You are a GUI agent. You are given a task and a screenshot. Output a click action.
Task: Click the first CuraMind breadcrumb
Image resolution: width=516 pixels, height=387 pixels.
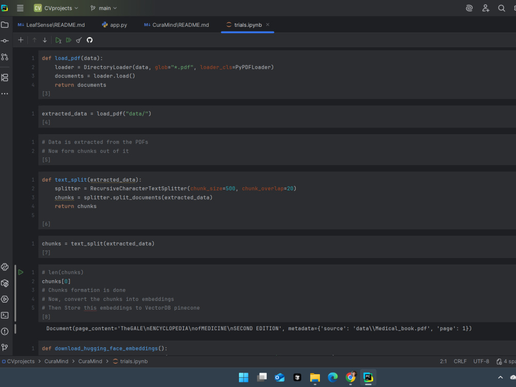(56, 361)
